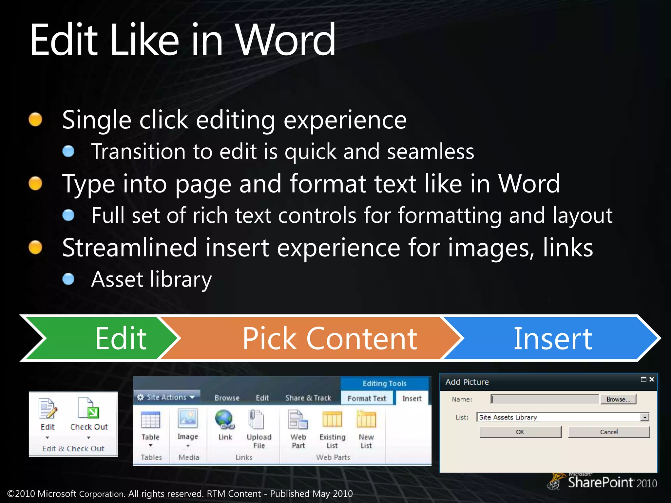Viewport: 671px width, 503px height.
Task: Click the Tables group label
Action: [x=151, y=457]
